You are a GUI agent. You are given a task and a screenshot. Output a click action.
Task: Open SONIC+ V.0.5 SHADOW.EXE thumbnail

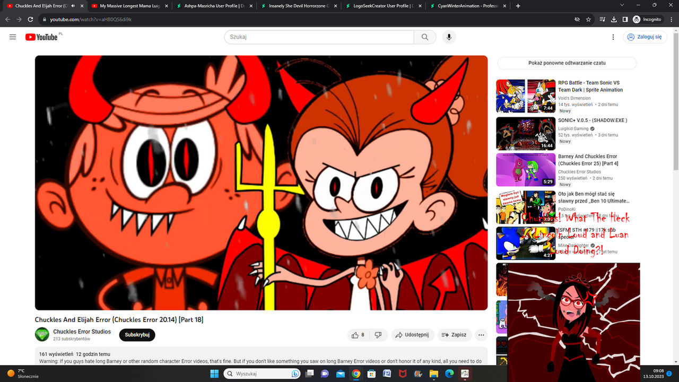tap(525, 133)
